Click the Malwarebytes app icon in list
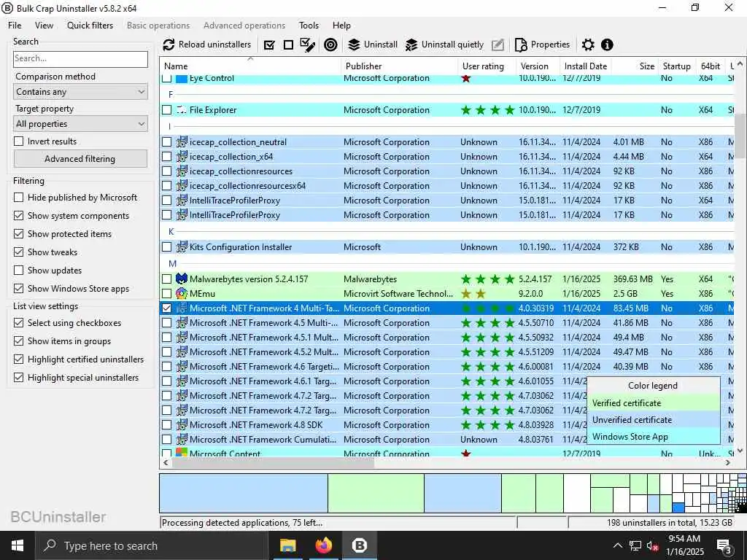 click(182, 279)
